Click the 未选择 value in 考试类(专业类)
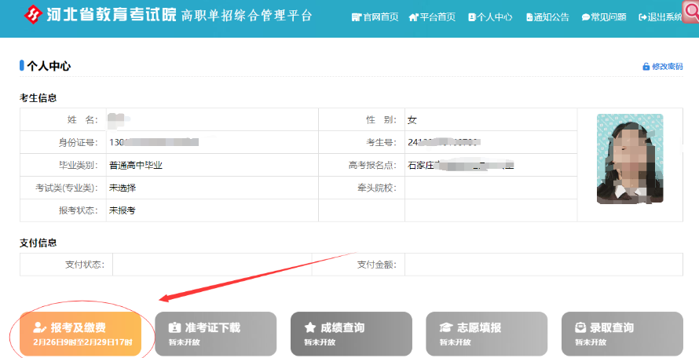This screenshot has width=699, height=358. (123, 188)
